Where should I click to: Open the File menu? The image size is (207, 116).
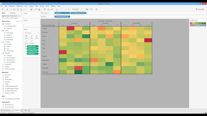click(2, 6)
